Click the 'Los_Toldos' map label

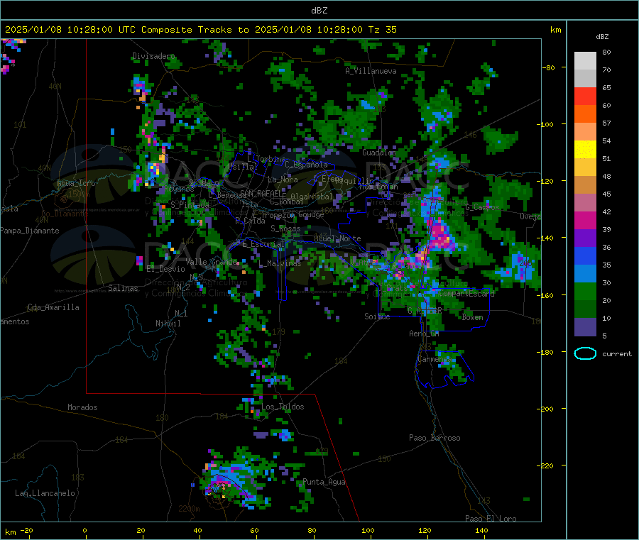(283, 407)
